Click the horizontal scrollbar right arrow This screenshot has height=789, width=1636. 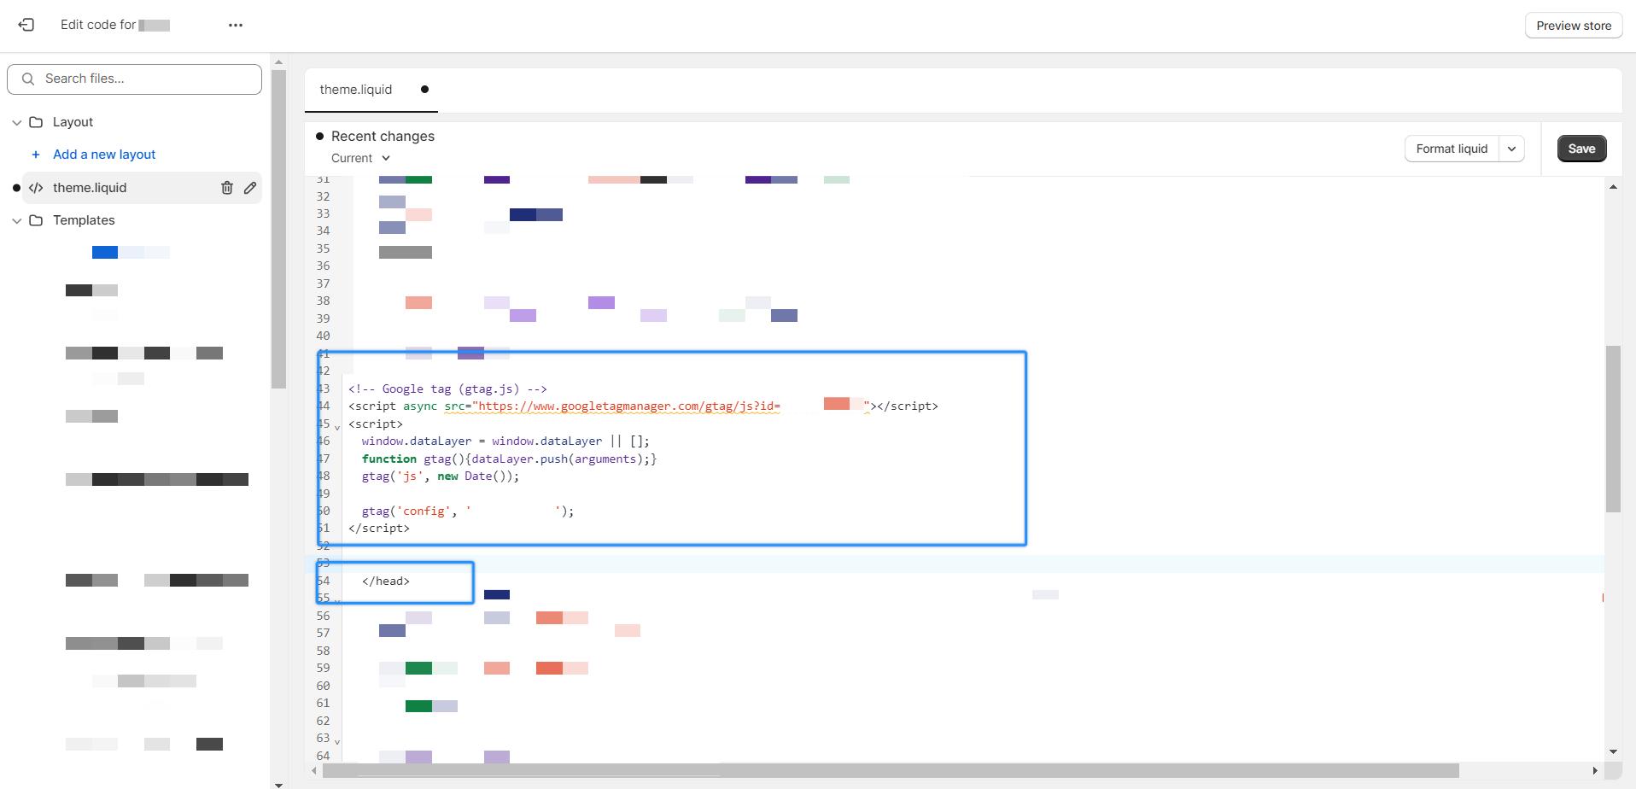click(1595, 771)
